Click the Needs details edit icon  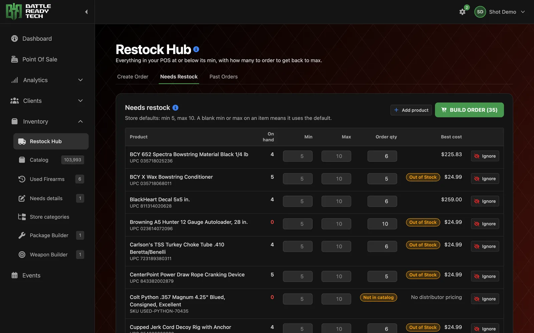click(x=22, y=198)
